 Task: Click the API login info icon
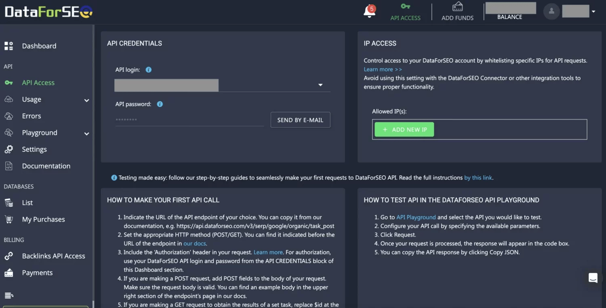click(148, 70)
